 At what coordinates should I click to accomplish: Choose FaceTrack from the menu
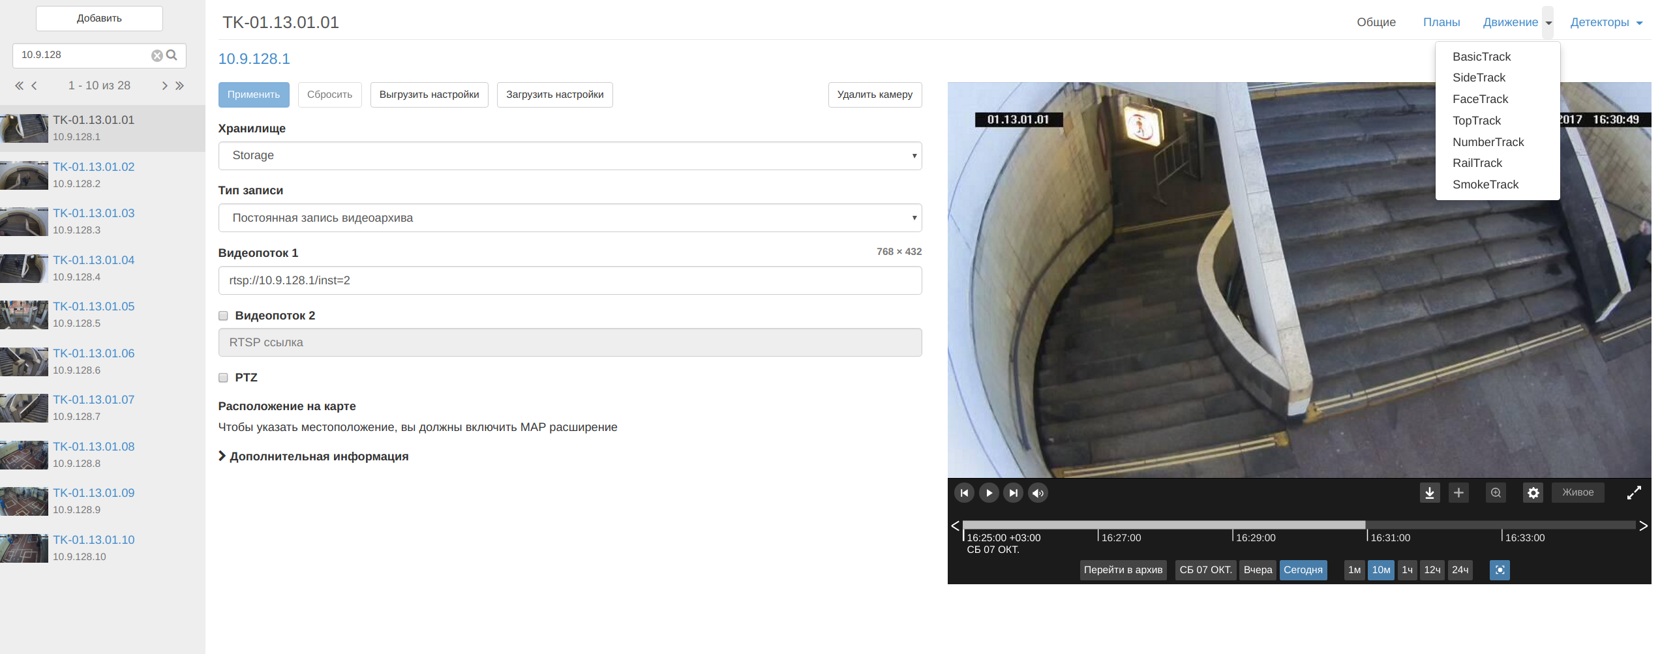tap(1480, 99)
